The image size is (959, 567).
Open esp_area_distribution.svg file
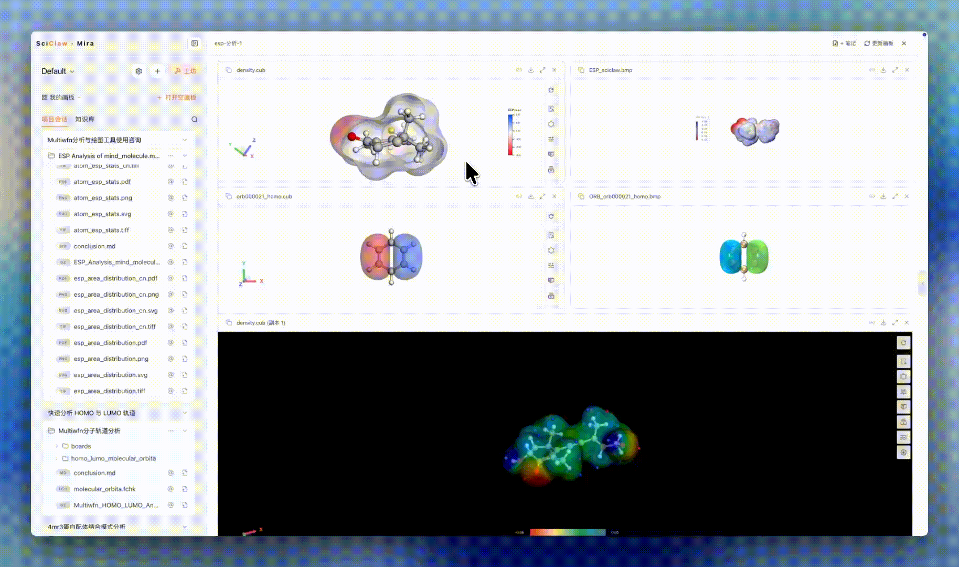pyautogui.click(x=111, y=375)
